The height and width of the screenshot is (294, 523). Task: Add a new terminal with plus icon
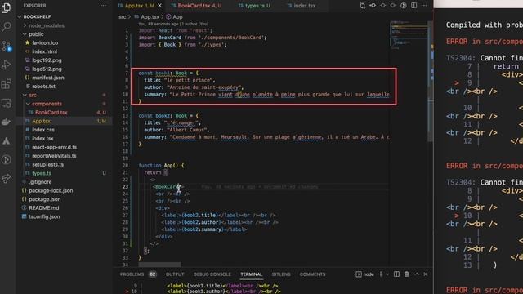coord(381,274)
